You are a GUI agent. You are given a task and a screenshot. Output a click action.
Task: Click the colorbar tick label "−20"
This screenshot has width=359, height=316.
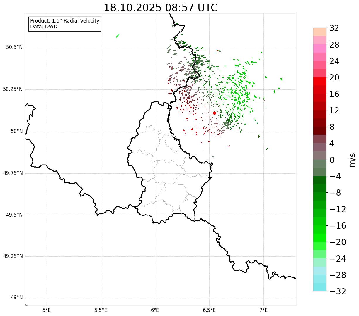[x=338, y=242]
